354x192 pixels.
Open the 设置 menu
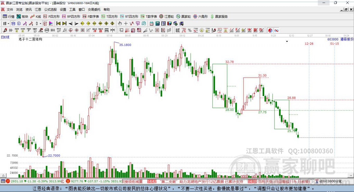63,9
